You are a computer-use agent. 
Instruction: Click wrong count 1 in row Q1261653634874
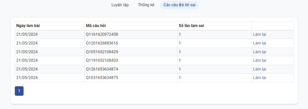click(x=180, y=69)
